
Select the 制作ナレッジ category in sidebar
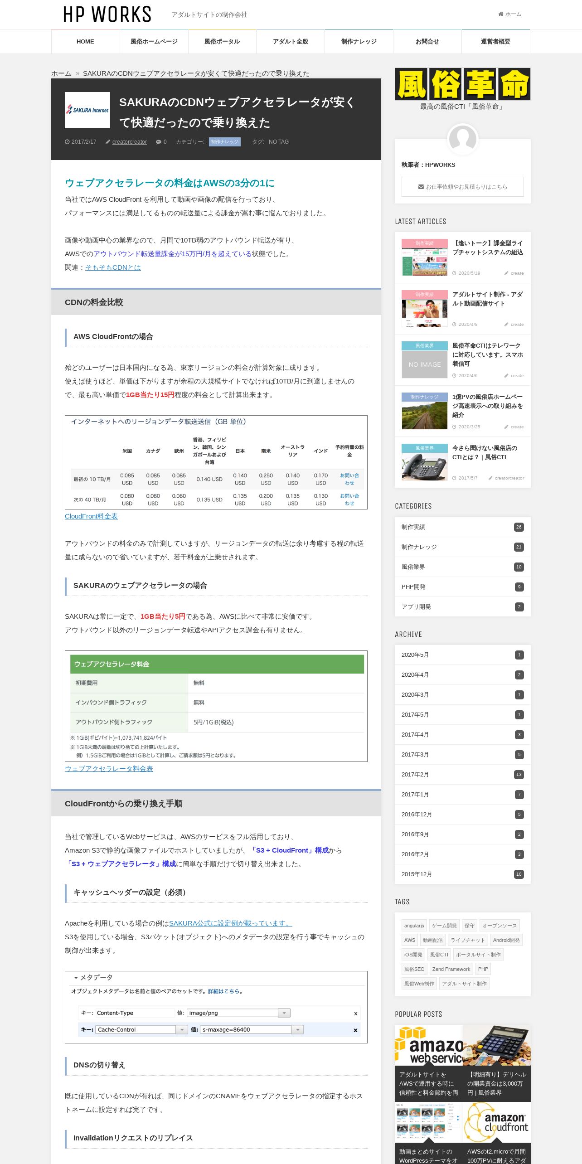[x=462, y=547]
